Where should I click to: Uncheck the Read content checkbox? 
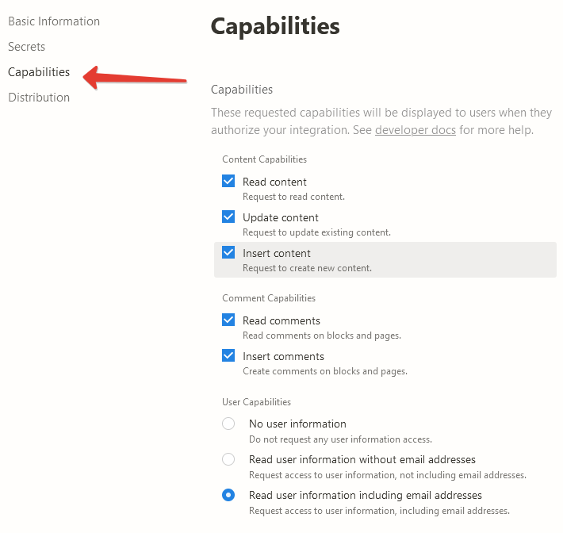[228, 181]
